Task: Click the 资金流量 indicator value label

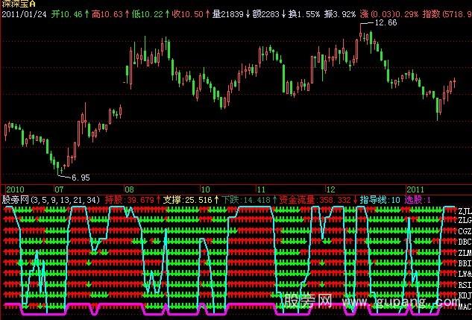Action: 303,200
